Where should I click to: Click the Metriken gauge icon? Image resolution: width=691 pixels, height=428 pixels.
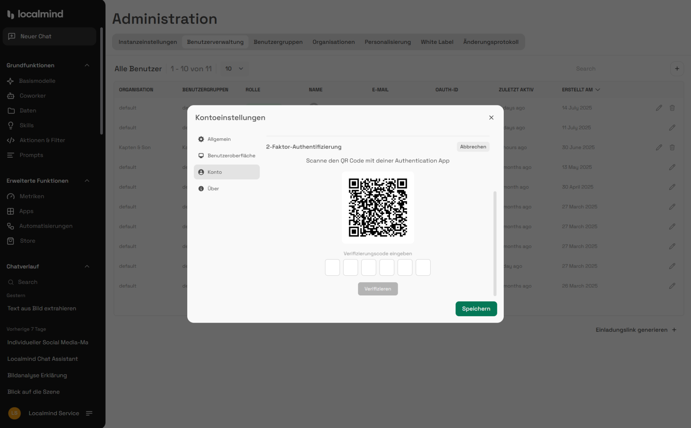[x=11, y=196]
